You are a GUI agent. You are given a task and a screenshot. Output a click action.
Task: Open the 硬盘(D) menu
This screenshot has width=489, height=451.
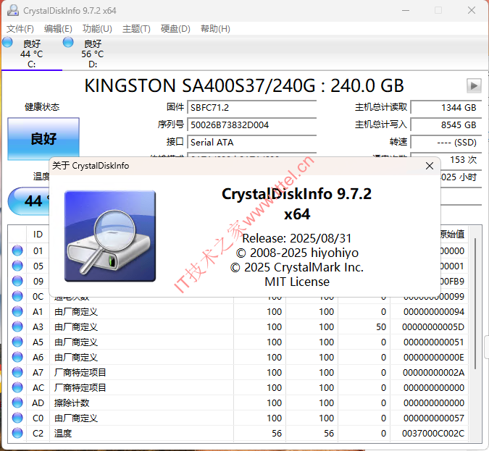175,29
